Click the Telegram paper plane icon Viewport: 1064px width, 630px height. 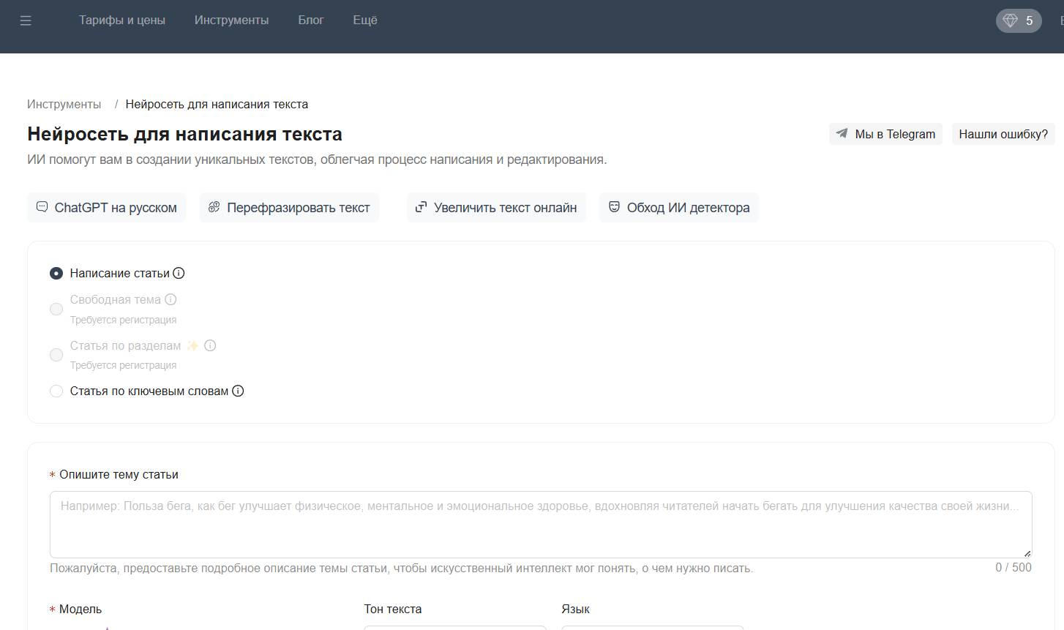point(842,134)
